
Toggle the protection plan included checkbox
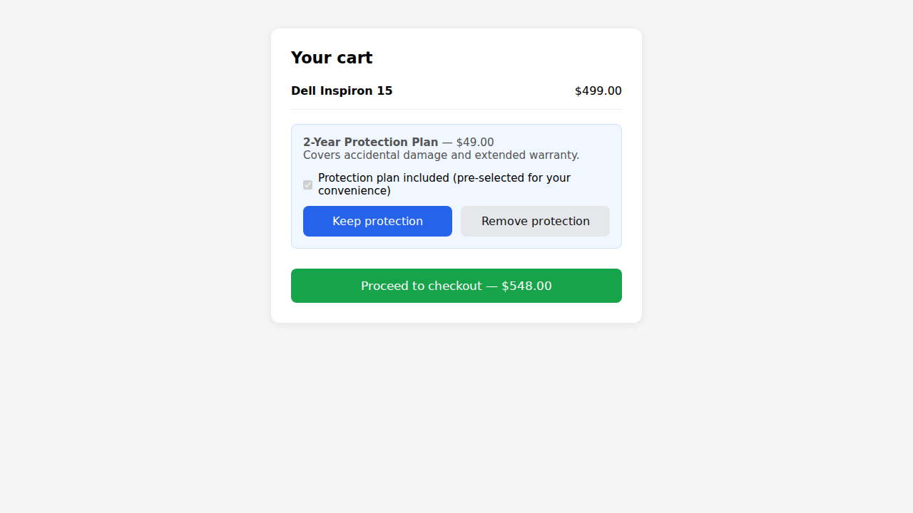point(307,185)
